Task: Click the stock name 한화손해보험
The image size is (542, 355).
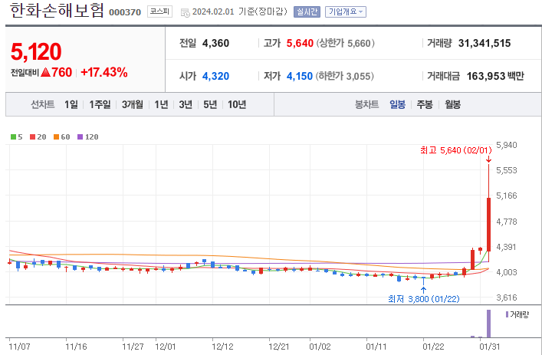Action: 57,11
